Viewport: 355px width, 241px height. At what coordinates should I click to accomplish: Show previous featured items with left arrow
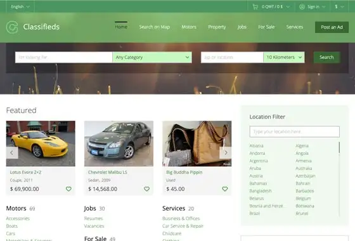coord(12,153)
